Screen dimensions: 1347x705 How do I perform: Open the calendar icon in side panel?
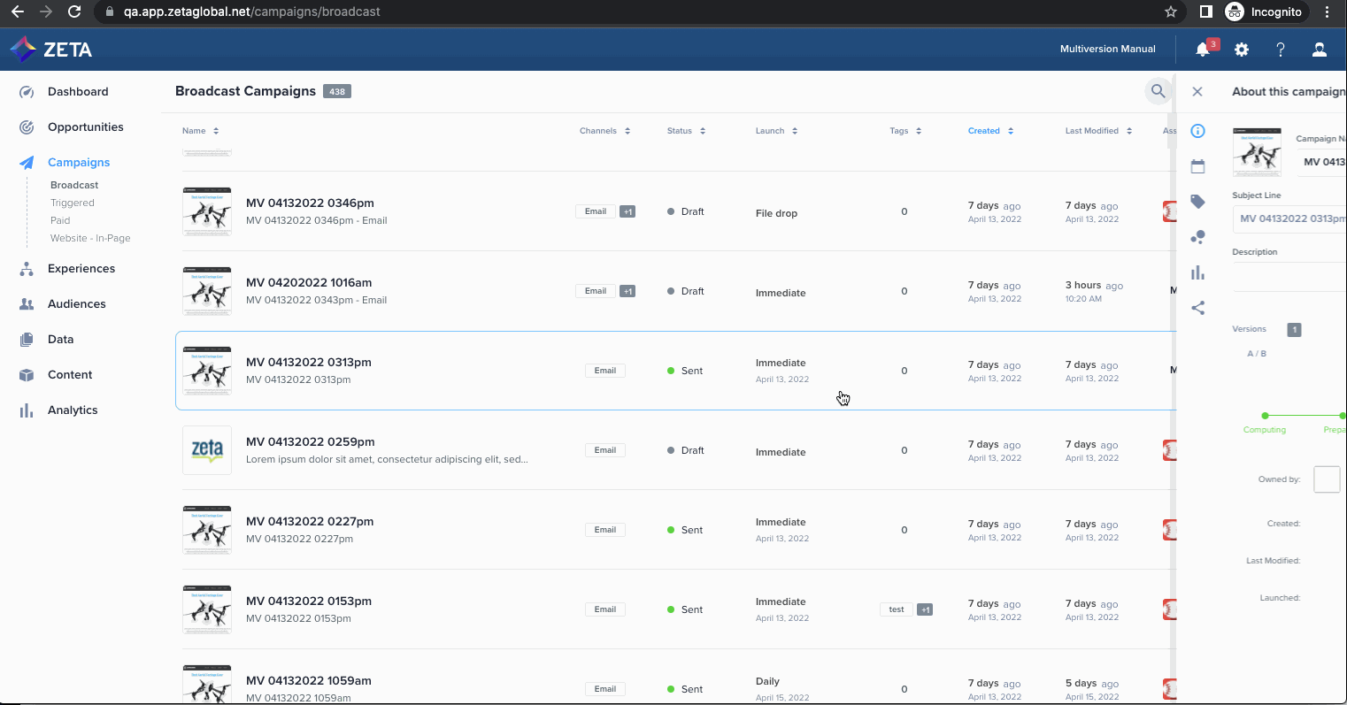tap(1197, 166)
